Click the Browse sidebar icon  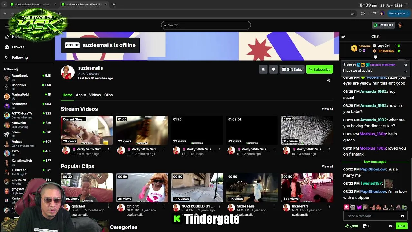pos(7,47)
